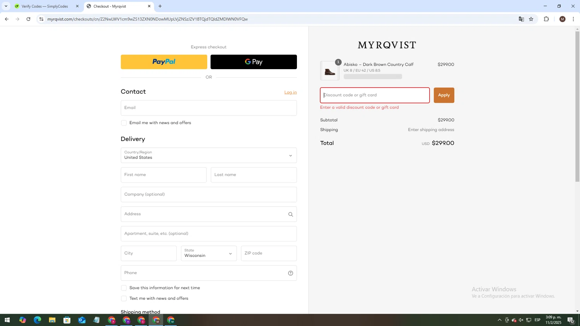
Task: Click the address search magnifier icon
Action: pyautogui.click(x=290, y=214)
